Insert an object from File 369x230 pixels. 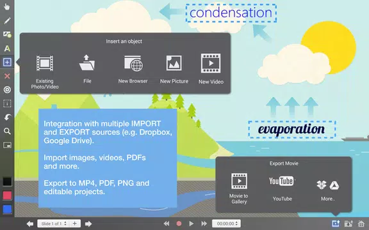coord(87,69)
